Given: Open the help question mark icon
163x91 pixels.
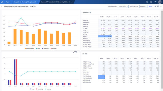Looking at the screenshot, I should pos(155,2).
